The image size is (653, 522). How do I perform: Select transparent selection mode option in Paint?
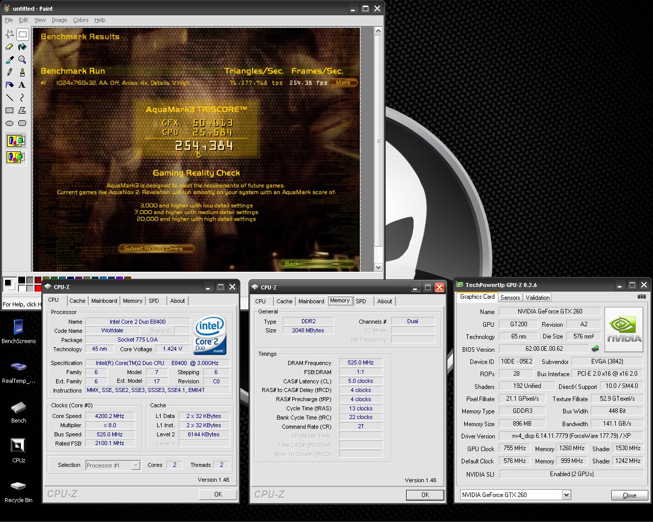point(16,157)
